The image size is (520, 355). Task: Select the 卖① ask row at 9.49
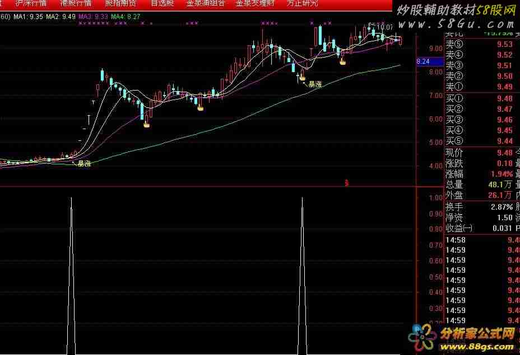tap(482, 87)
